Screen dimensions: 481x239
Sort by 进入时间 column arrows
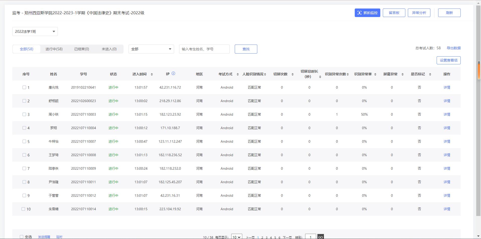tap(152, 74)
